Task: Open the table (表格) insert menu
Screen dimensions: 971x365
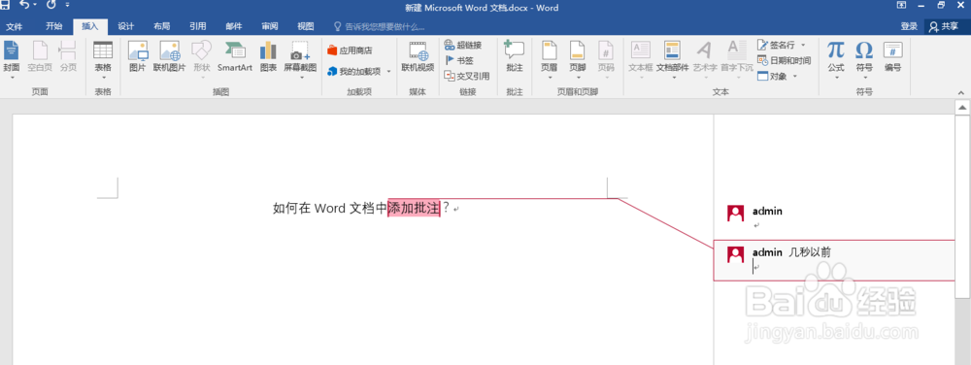Action: coord(103,60)
